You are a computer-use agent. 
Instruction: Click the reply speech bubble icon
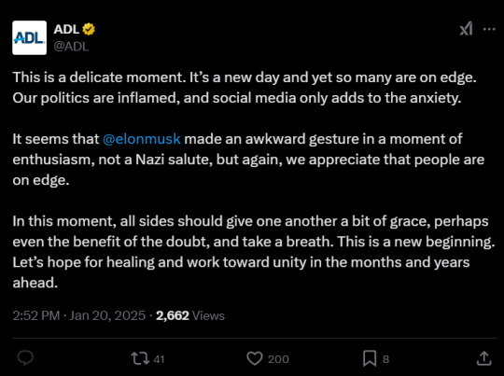pyautogui.click(x=25, y=358)
